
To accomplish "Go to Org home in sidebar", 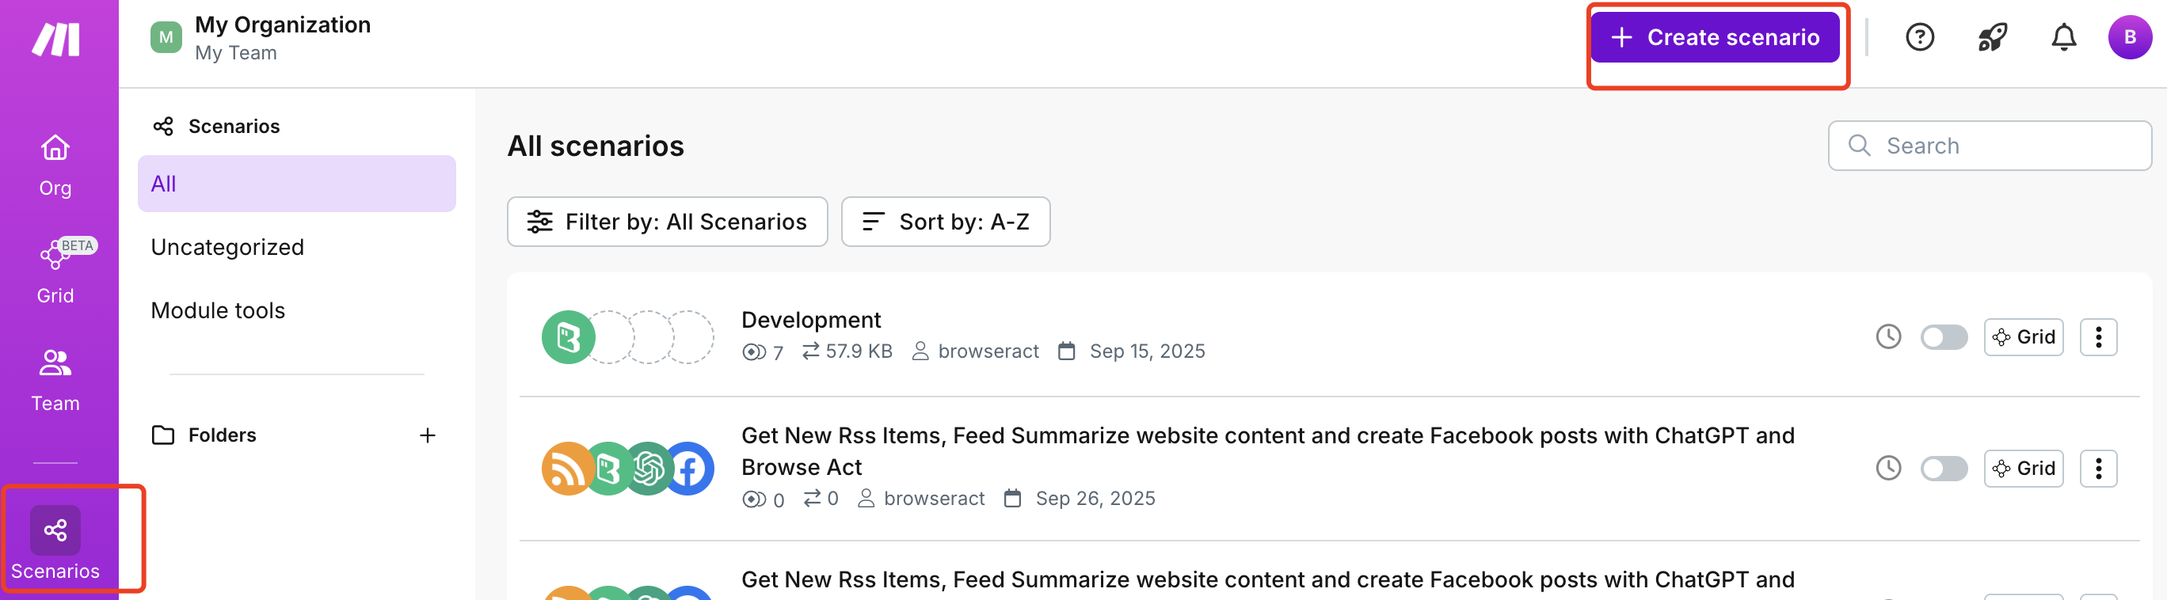I will [55, 165].
